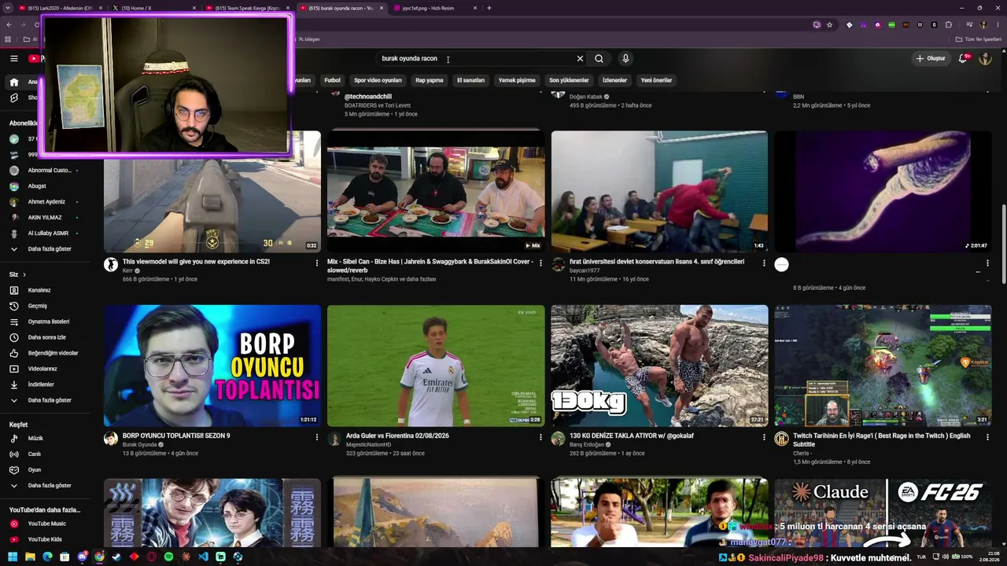1007x566 pixels.
Task: Select the Yeni öneriler chip
Action: point(656,80)
